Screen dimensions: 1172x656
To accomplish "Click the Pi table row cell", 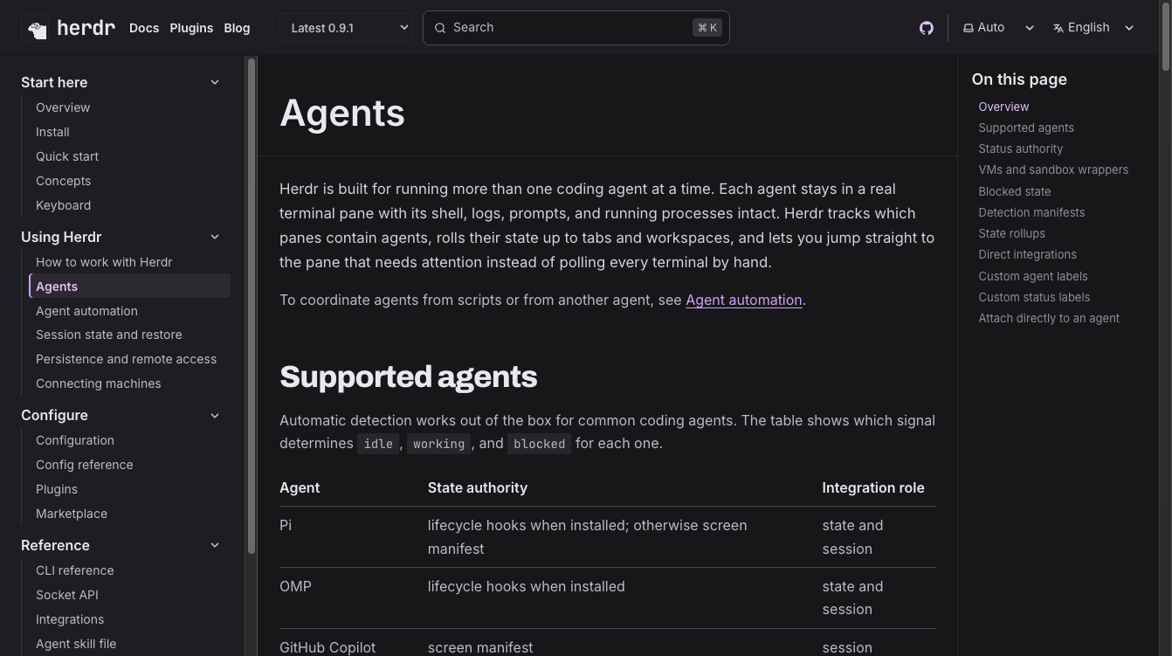I will coord(286,525).
